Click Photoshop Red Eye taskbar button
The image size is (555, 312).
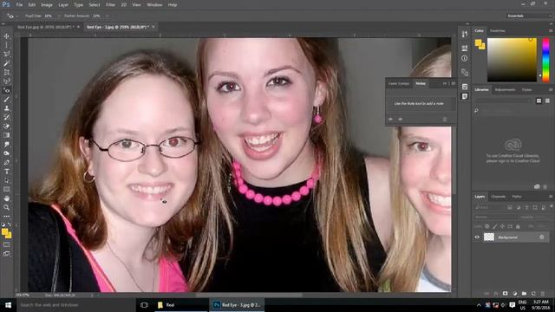coord(237,305)
